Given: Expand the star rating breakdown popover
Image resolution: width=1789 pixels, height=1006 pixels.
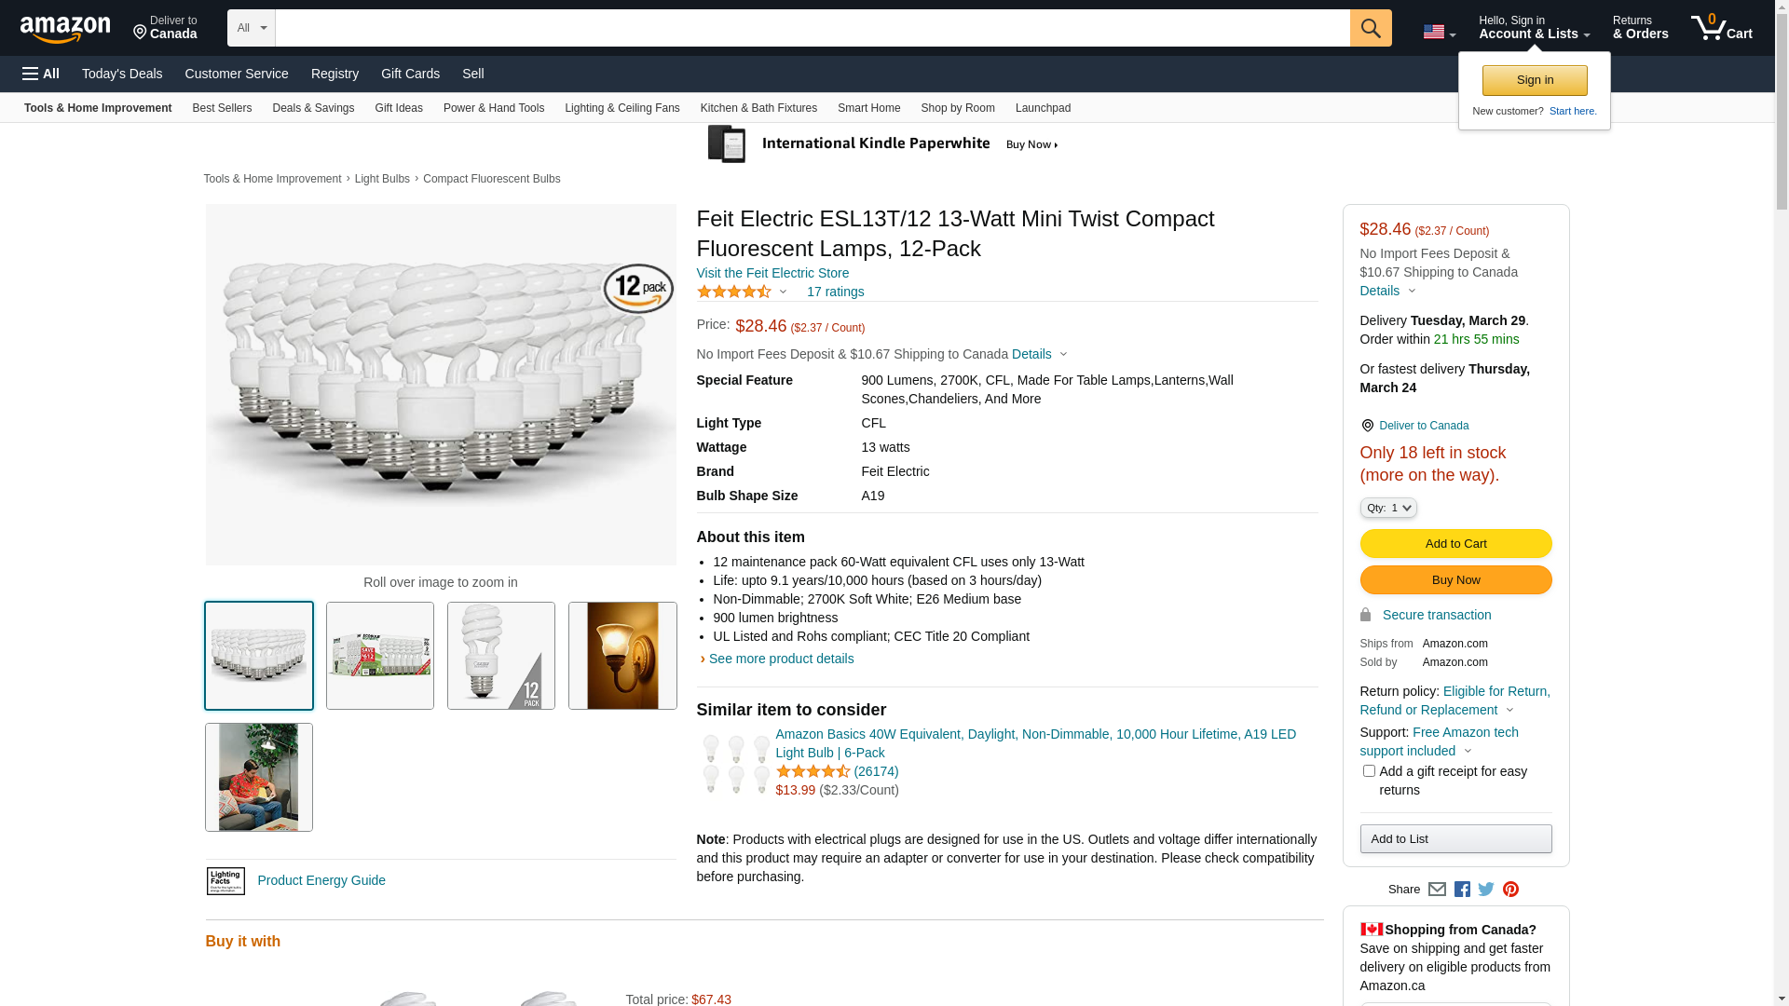Looking at the screenshot, I should [743, 292].
